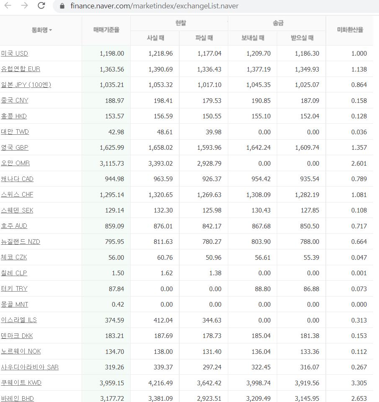Open the 호주 AUD currency link
This screenshot has height=402, width=379.
point(14,226)
